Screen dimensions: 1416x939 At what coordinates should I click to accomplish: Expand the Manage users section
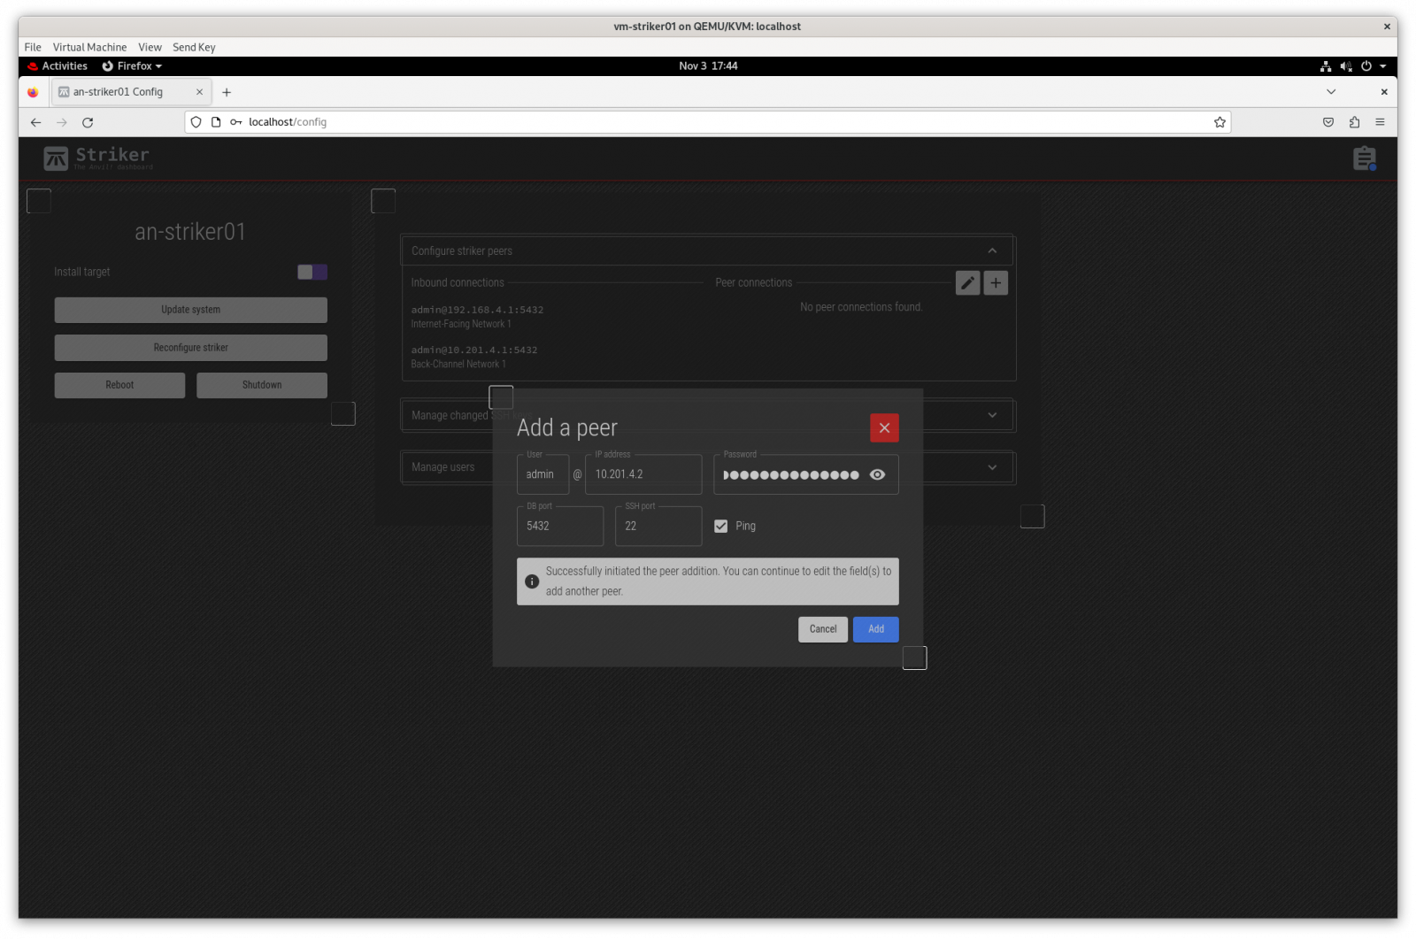click(x=992, y=467)
